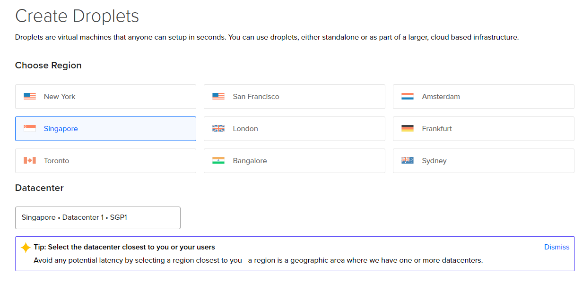Dismiss the datacenter tip

[556, 247]
